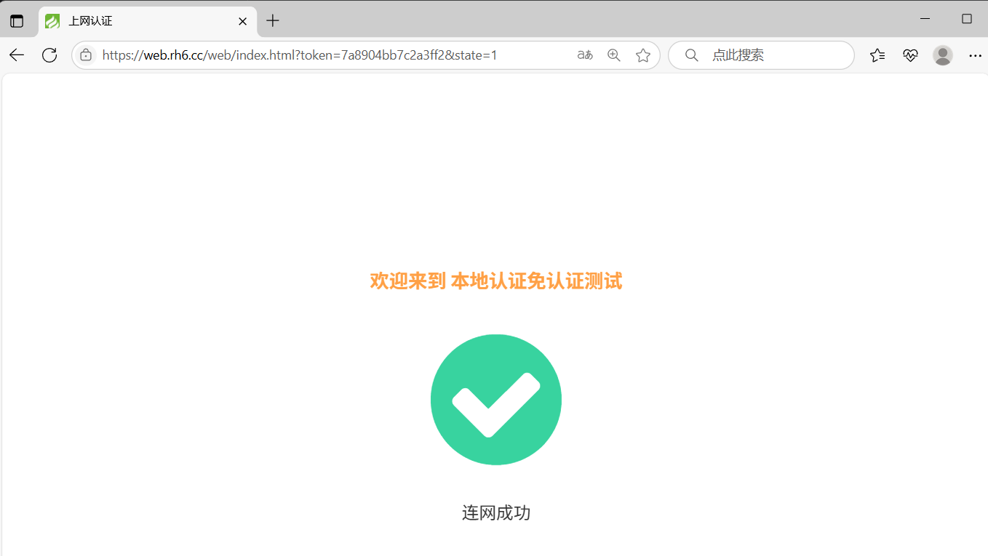View site information via the lock icon
This screenshot has width=988, height=556.
[x=86, y=55]
